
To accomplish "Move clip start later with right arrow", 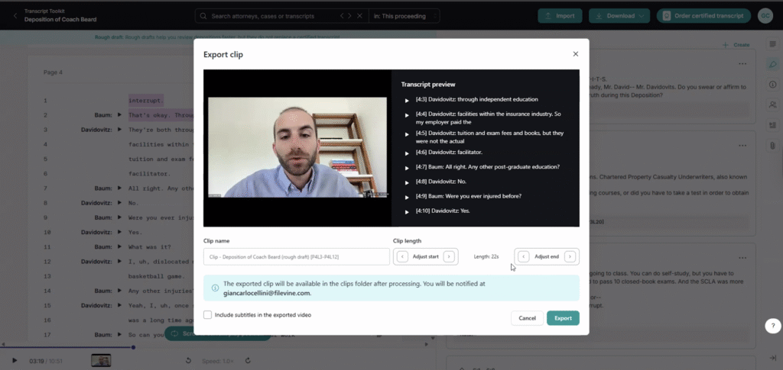I will click(x=449, y=256).
